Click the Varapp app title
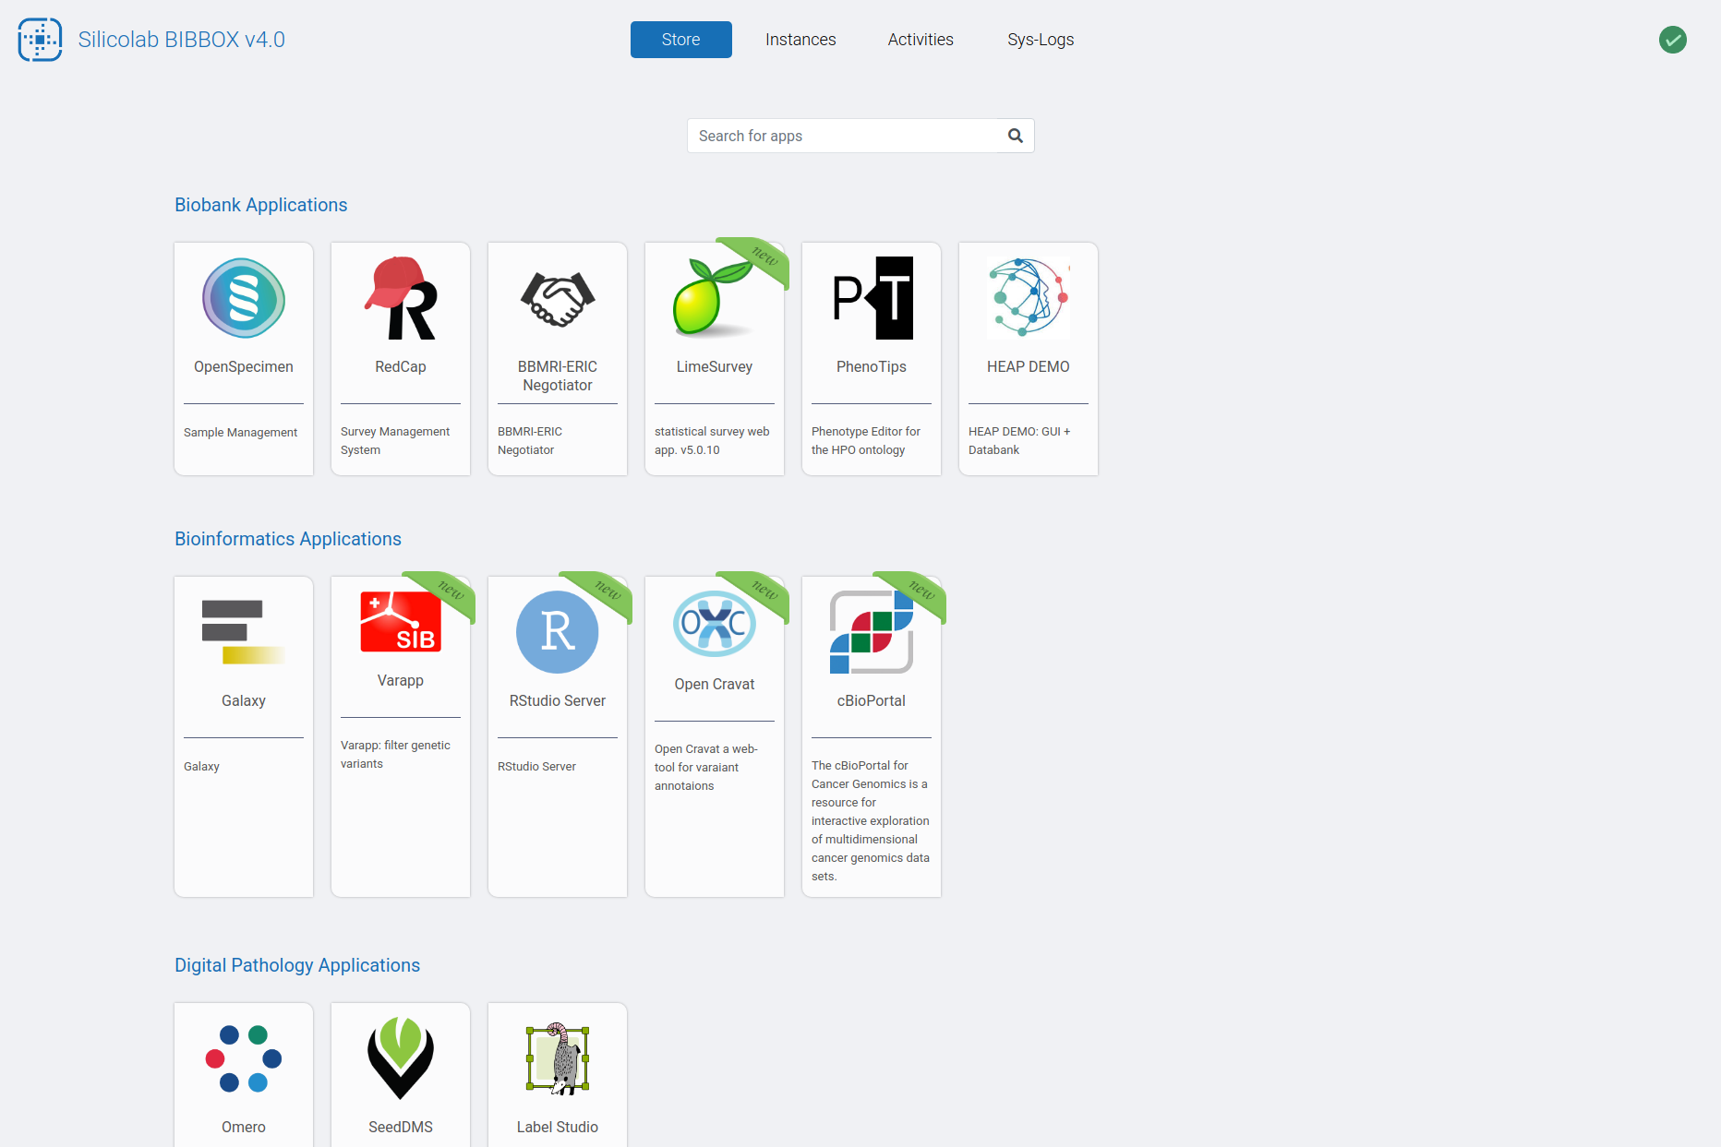Screen dimensions: 1721x1147 401,680
